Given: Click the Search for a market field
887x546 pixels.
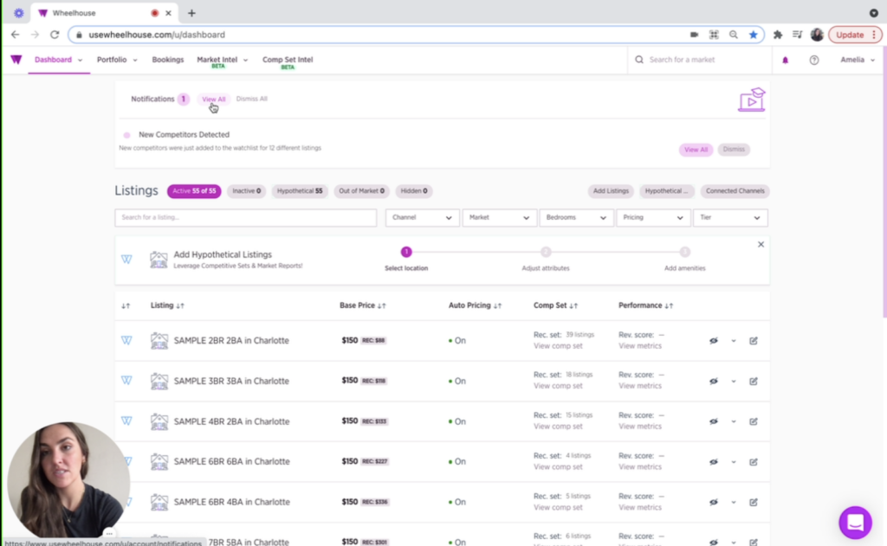Looking at the screenshot, I should (700, 60).
